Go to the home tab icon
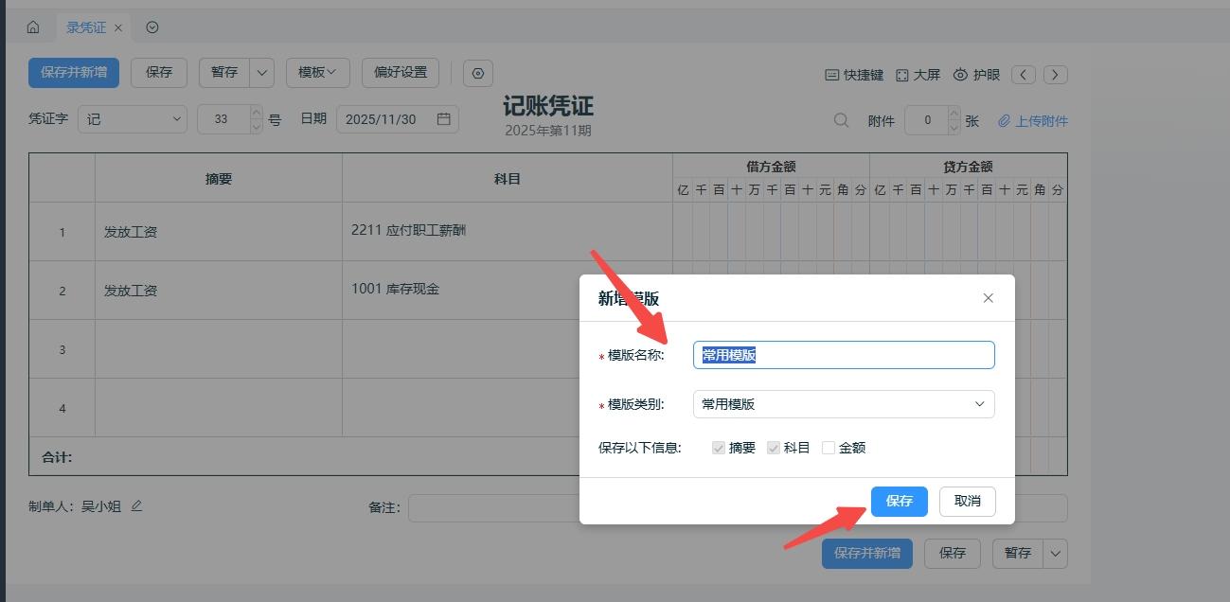The width and height of the screenshot is (1230, 602). 33,27
